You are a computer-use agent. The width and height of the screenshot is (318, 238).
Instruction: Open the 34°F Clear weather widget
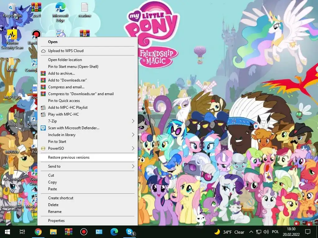(x=229, y=232)
